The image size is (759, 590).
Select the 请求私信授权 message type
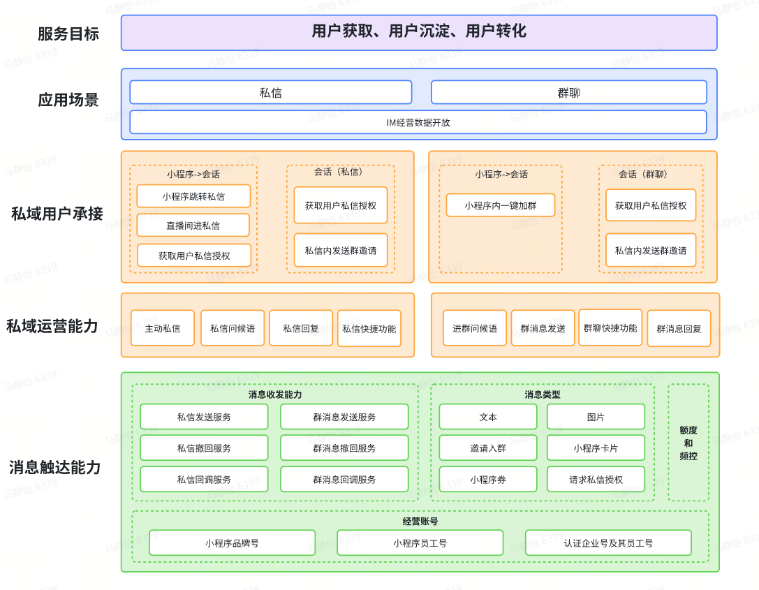[x=596, y=480]
